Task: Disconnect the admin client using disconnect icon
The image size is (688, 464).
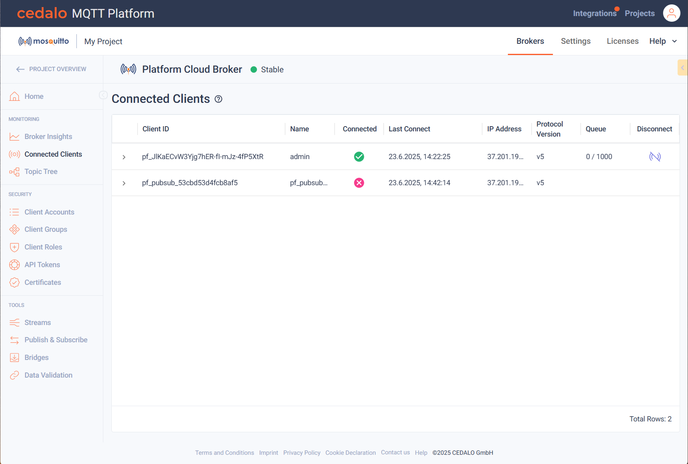Action: click(x=655, y=157)
